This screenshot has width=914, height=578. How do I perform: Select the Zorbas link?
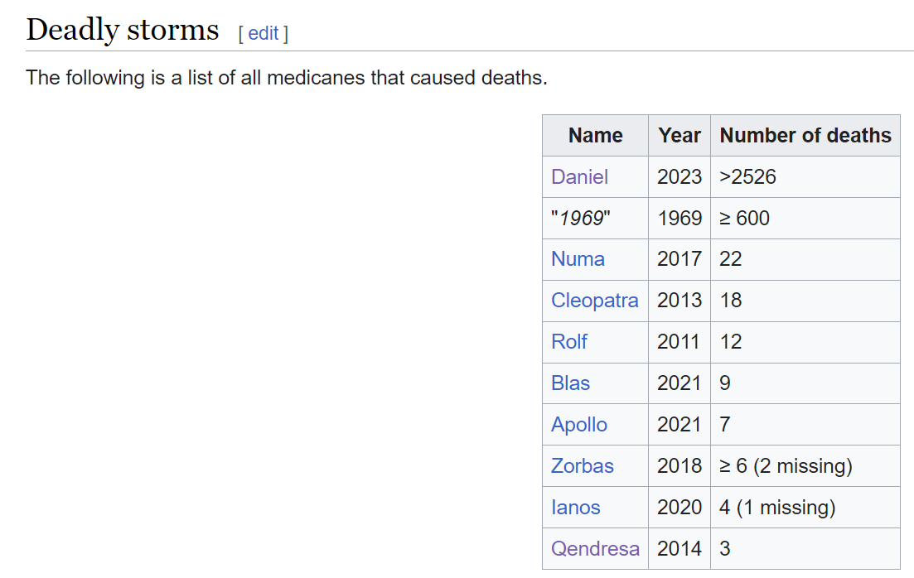tap(582, 466)
